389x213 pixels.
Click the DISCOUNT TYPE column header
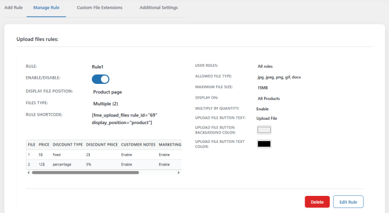[68, 145]
